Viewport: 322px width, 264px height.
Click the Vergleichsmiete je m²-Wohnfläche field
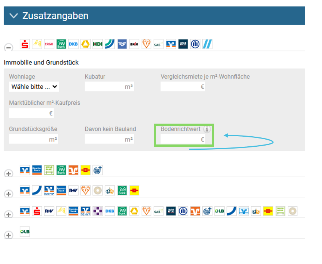pyautogui.click(x=183, y=86)
